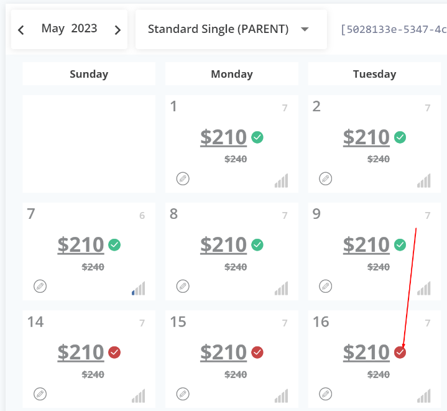Click the Tuesday column header
Screen dimensions: 447x411
[374, 74]
